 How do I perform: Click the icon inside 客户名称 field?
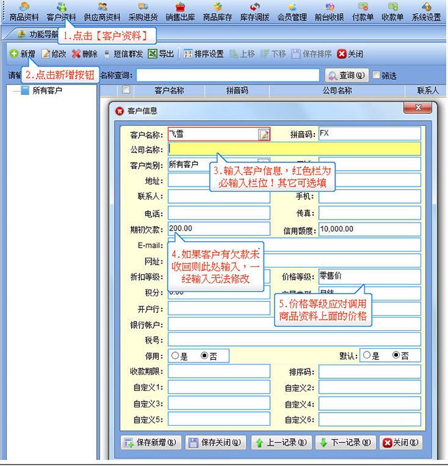[264, 134]
